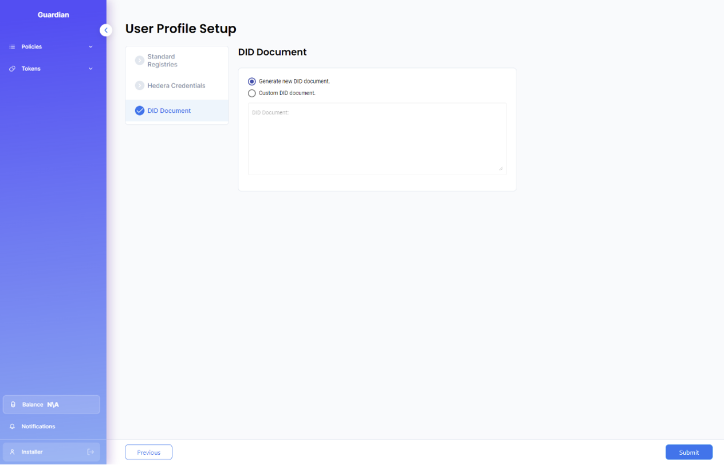Click the DID Document step checkmark icon

(x=139, y=111)
